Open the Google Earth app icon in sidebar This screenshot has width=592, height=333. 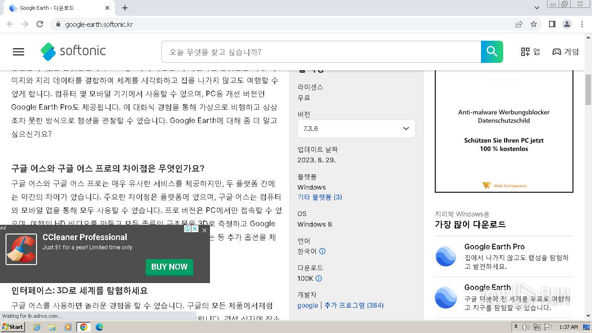click(446, 297)
